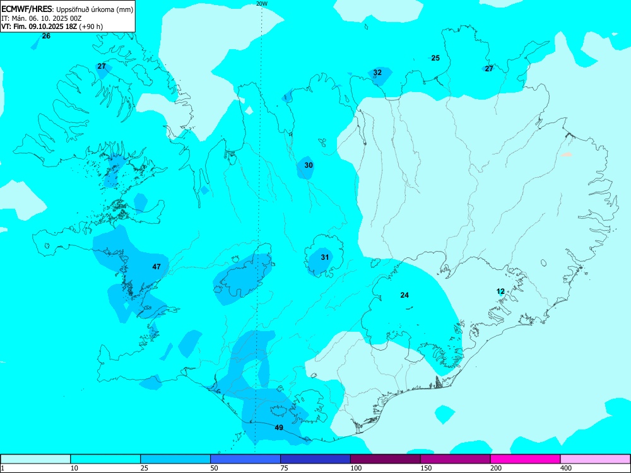The image size is (631, 473).
Task: Click the 75–100 mm legend swatch
Action: 315,459
